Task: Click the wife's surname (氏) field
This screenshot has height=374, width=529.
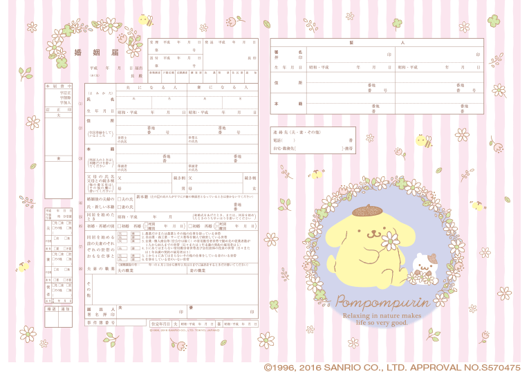Action: 205,102
